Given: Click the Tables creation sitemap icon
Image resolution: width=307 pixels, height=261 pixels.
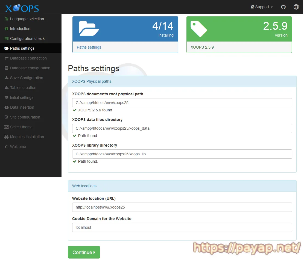Looking at the screenshot, I should 7,88.
